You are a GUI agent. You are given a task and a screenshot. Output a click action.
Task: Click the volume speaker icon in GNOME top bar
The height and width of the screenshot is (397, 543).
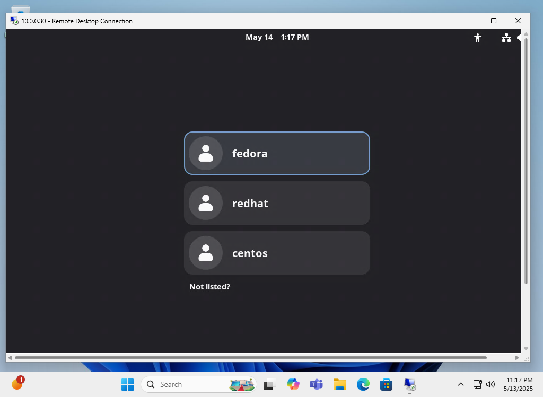[519, 38]
